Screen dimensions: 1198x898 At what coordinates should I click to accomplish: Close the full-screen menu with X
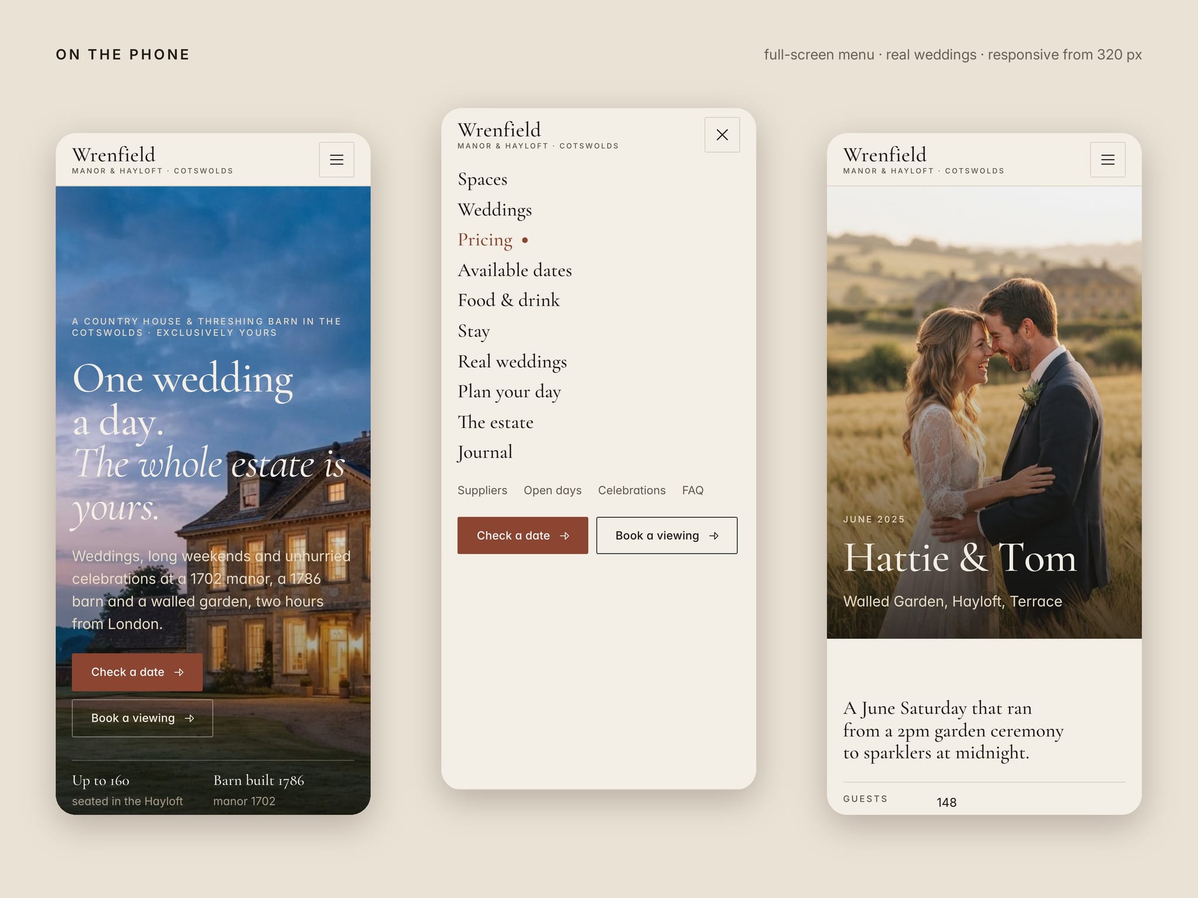point(722,134)
